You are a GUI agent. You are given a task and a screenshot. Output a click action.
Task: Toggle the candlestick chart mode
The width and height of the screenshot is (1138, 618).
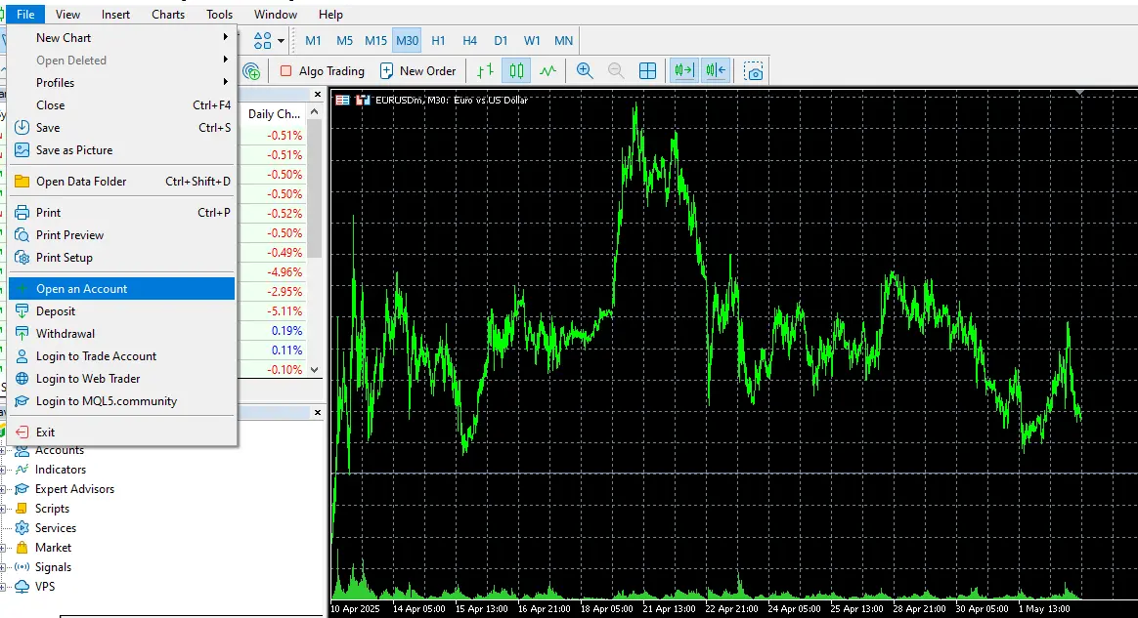click(516, 70)
